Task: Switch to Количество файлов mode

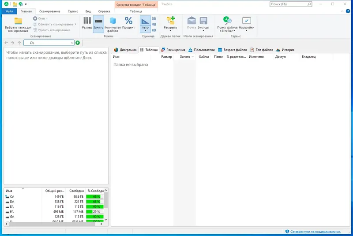Action: (x=113, y=24)
